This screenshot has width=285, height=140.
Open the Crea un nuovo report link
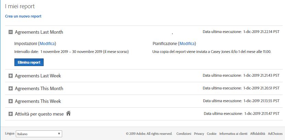coord(23,16)
